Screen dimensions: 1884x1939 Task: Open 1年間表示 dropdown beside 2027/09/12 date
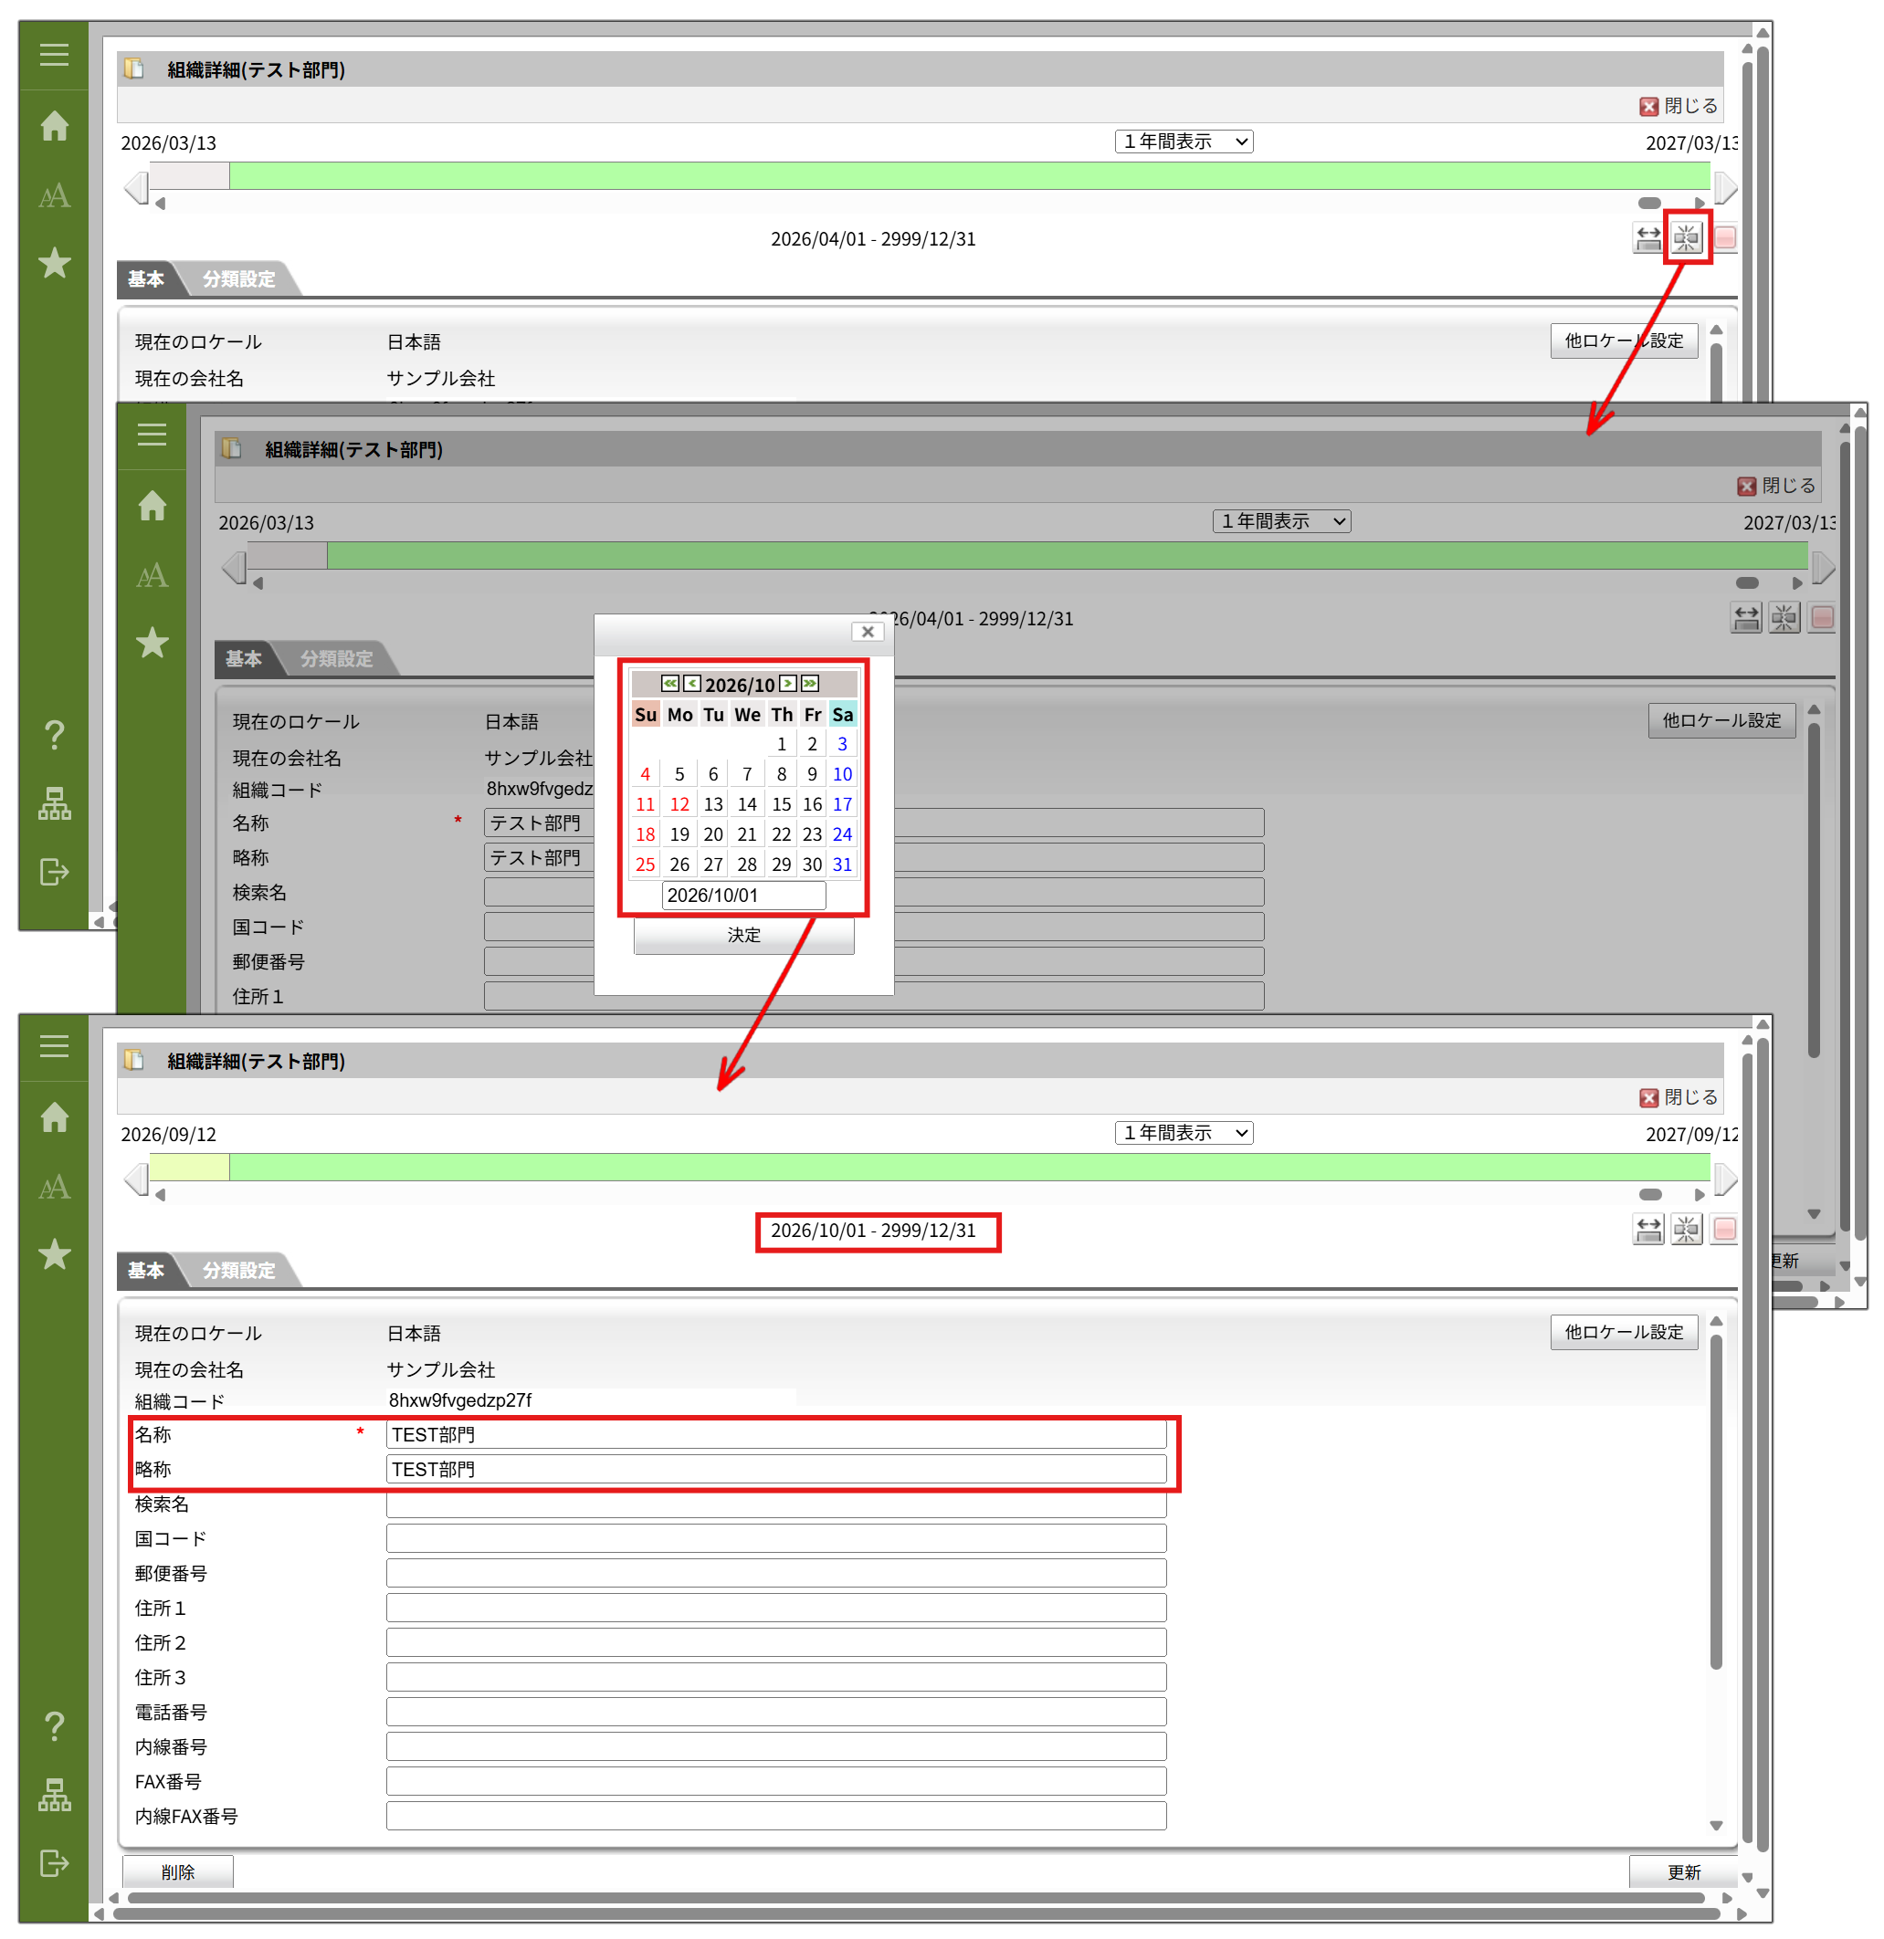point(1184,1133)
